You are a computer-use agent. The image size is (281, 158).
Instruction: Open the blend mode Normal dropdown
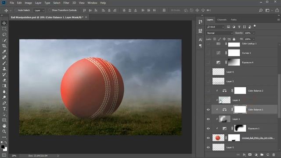220,33
